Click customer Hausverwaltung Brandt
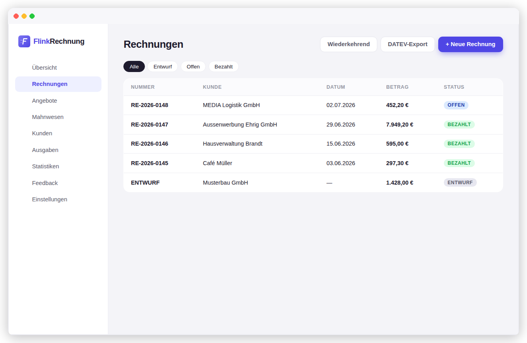This screenshot has width=527, height=343. (233, 144)
